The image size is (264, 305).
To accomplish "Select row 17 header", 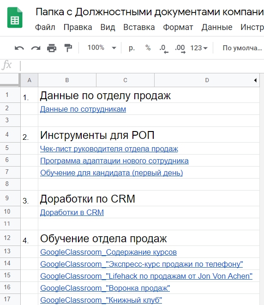I will click(10, 299).
